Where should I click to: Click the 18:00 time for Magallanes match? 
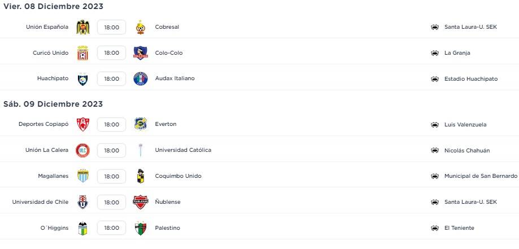pos(111,176)
